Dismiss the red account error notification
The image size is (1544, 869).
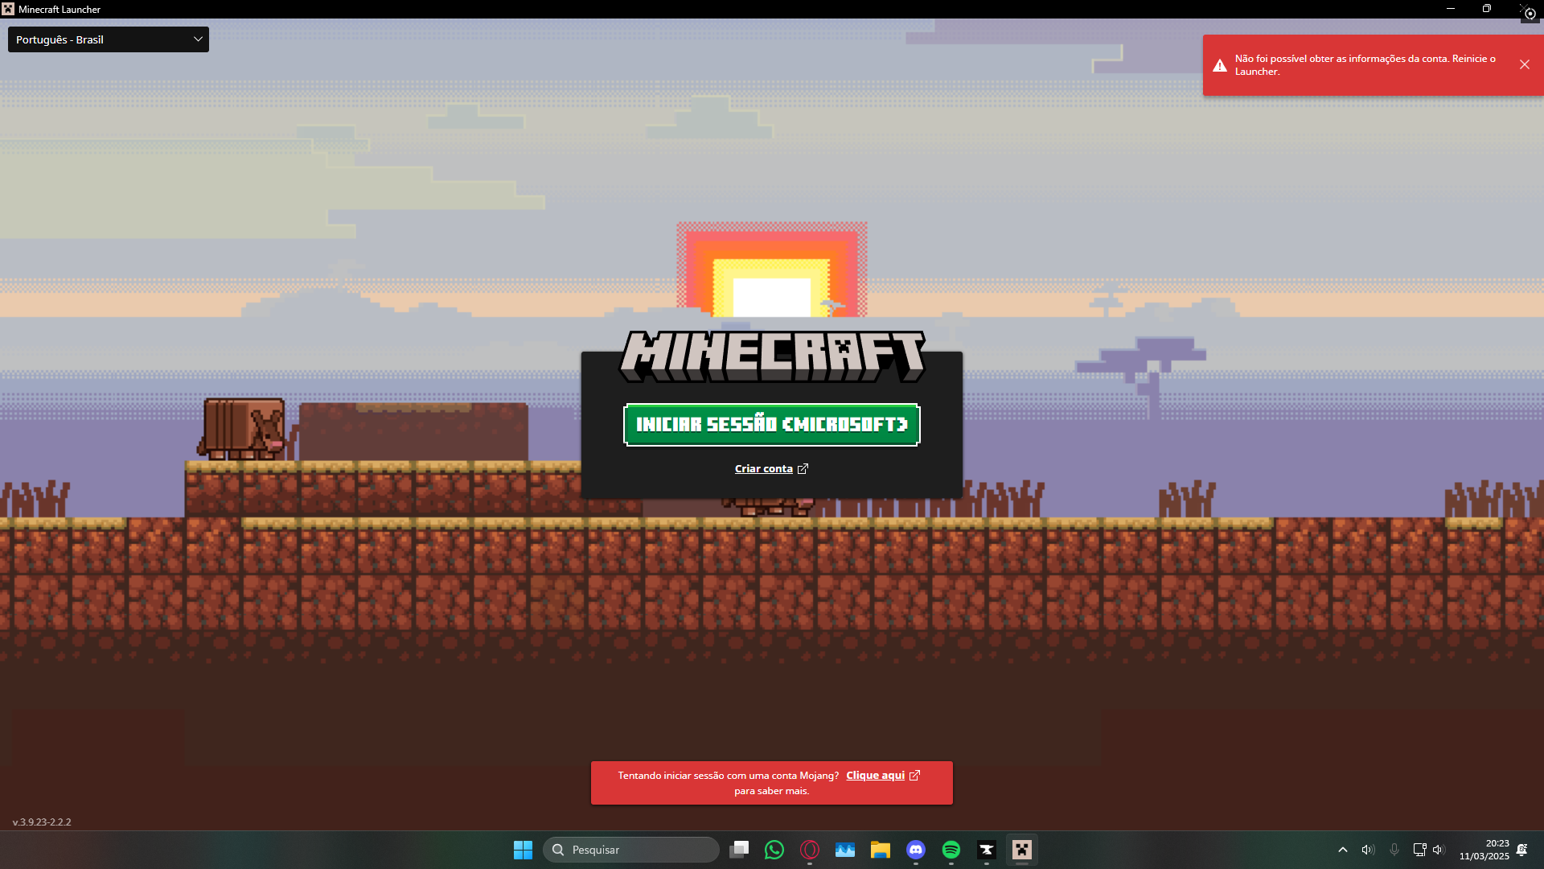(1524, 64)
